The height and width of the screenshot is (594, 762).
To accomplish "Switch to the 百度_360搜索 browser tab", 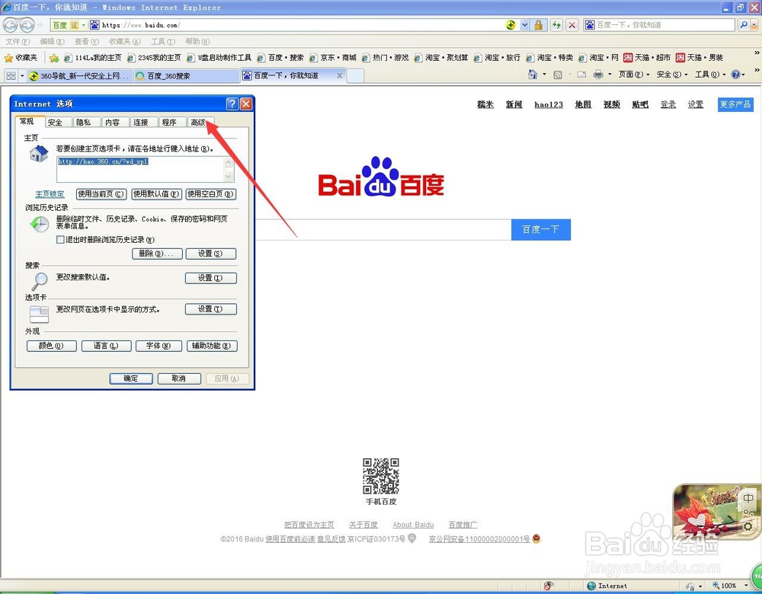I will pos(186,75).
